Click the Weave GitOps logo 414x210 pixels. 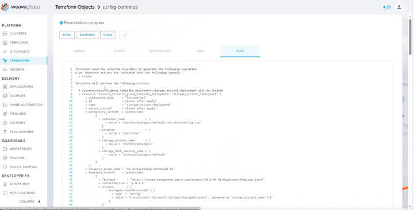[20, 7]
